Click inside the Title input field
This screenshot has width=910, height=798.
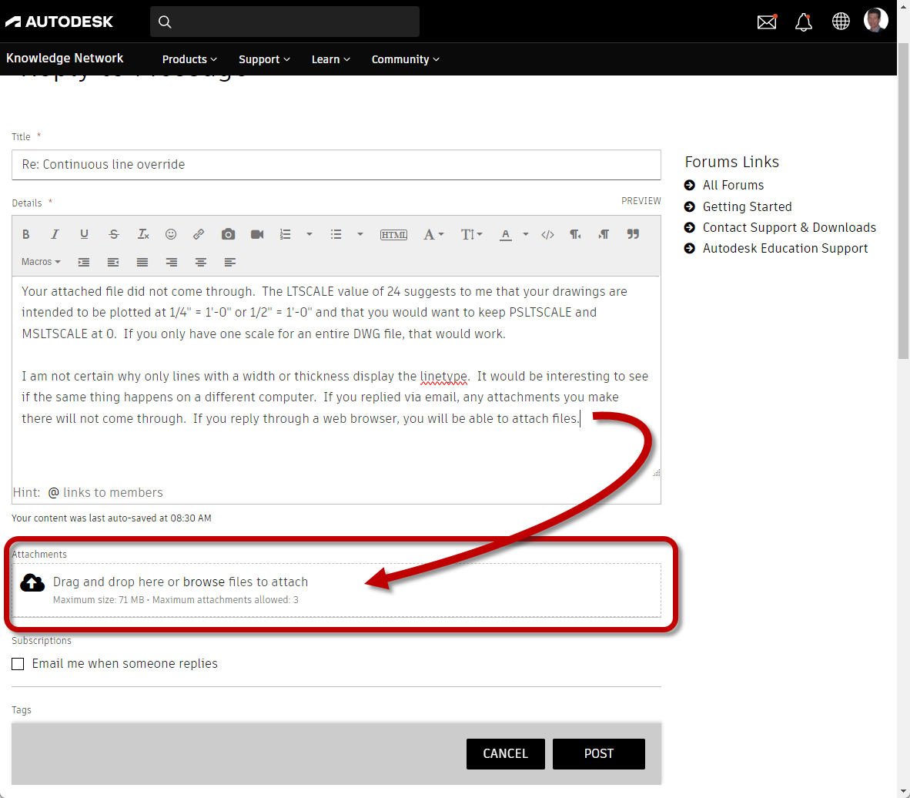coord(336,164)
